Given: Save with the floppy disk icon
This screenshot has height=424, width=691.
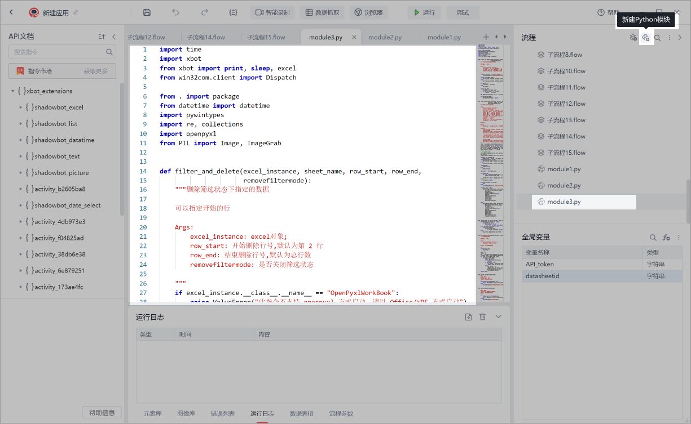Looking at the screenshot, I should coord(147,12).
